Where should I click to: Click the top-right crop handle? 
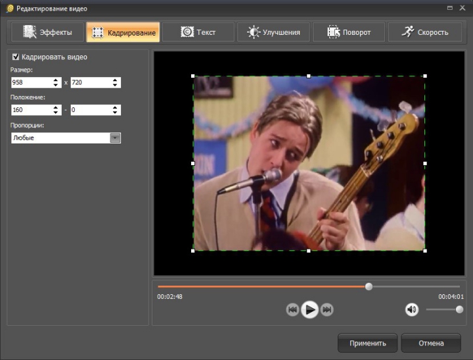pos(425,76)
